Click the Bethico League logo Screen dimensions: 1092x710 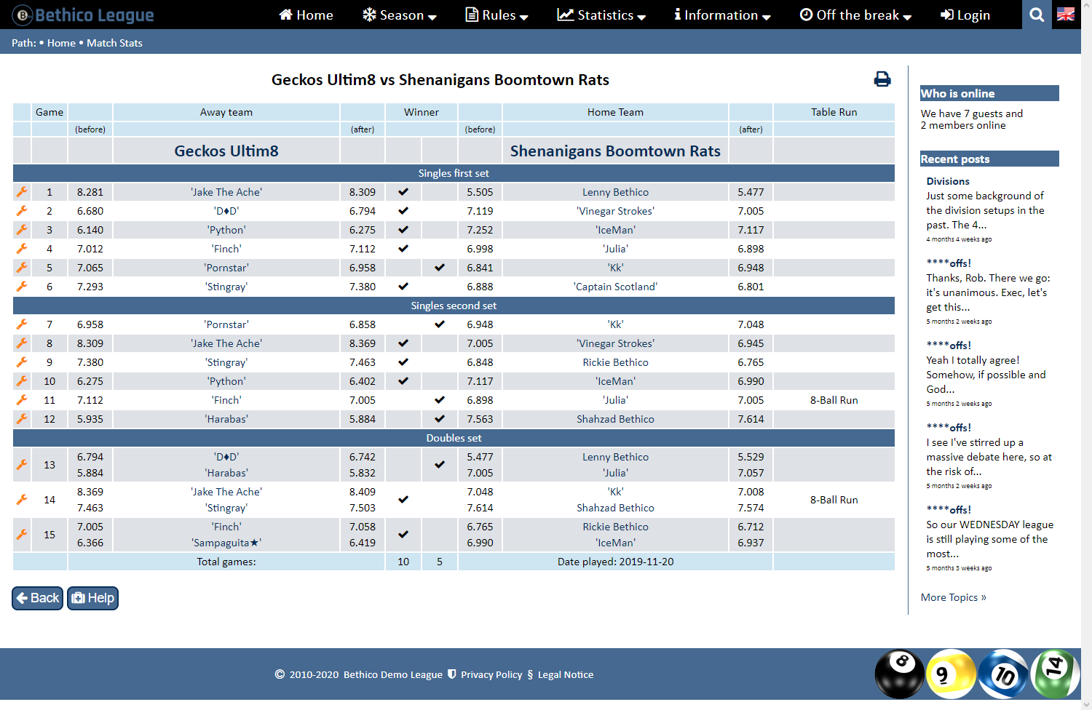pos(83,15)
